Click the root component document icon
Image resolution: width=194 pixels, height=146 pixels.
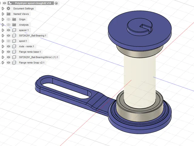[10, 3]
